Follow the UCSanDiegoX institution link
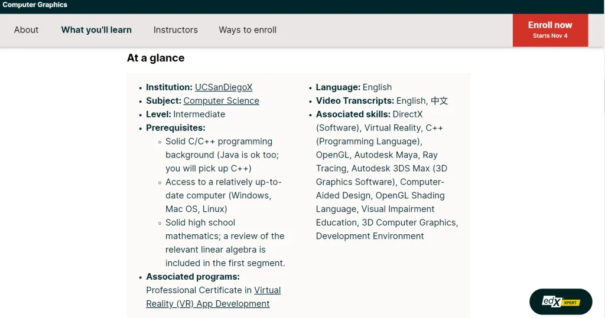The height and width of the screenshot is (318, 605). pos(223,87)
